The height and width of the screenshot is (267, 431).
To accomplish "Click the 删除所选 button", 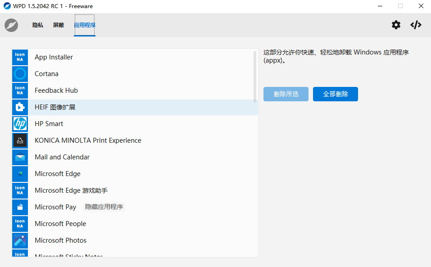I will [x=286, y=94].
